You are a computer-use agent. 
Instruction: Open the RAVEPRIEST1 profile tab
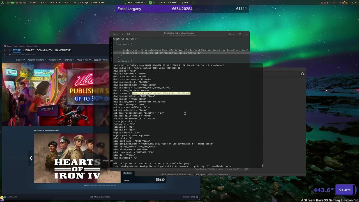pyautogui.click(x=63, y=50)
